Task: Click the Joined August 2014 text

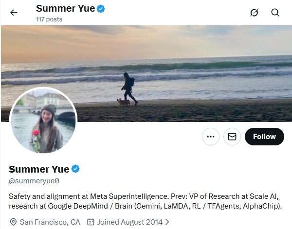Action: [130, 222]
